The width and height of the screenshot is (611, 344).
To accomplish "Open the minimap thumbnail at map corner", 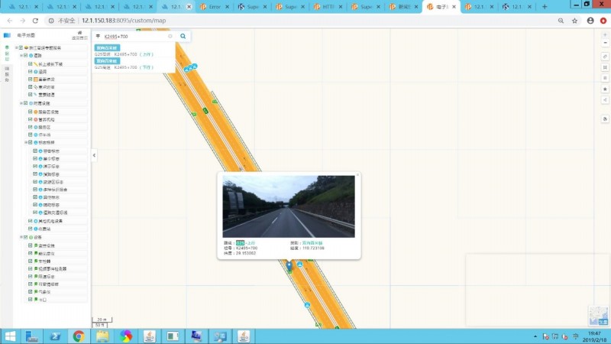I will coord(598,316).
